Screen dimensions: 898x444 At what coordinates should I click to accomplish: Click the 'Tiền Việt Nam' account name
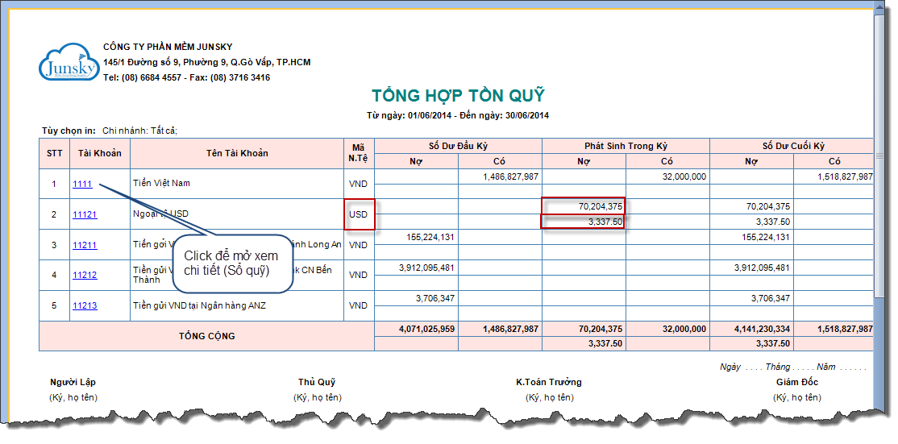pyautogui.click(x=162, y=184)
